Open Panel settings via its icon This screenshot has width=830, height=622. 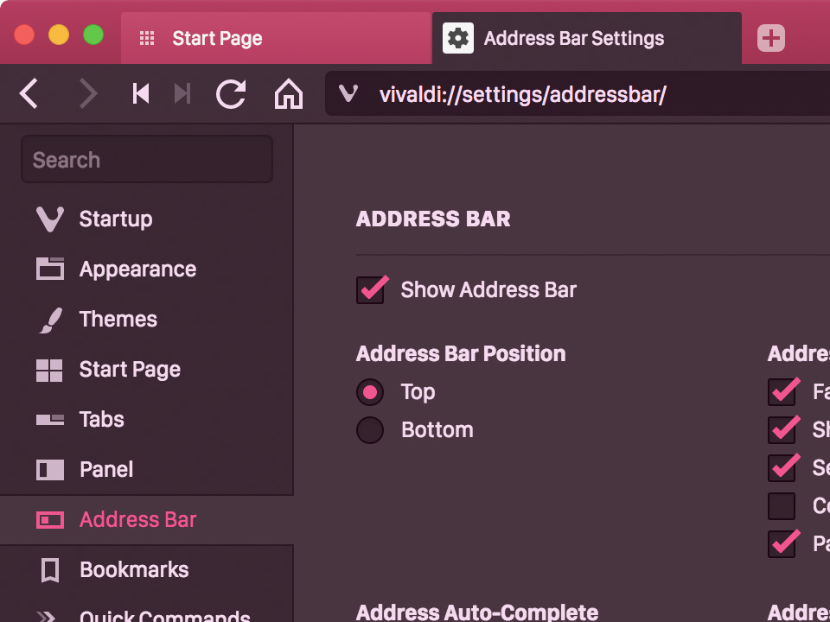pos(50,470)
